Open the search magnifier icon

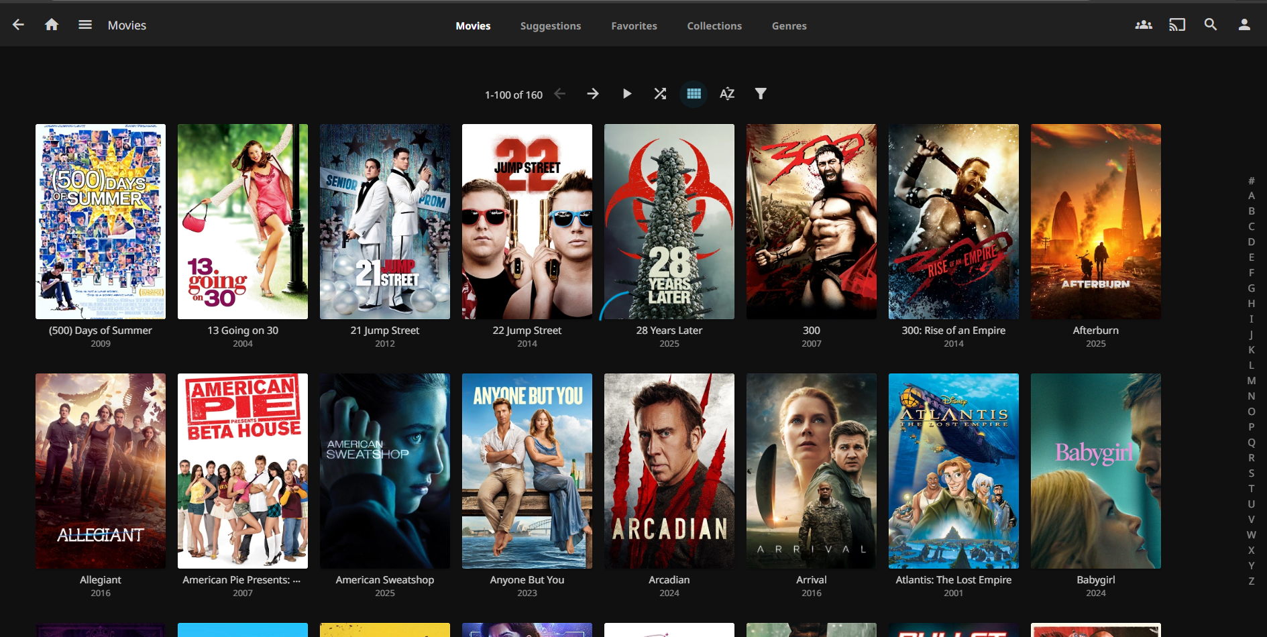(1210, 25)
